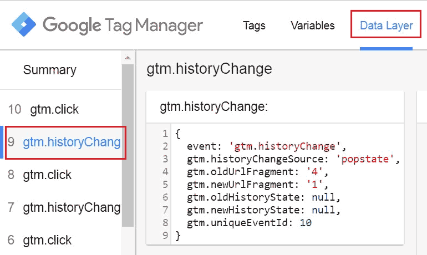Image resolution: width=427 pixels, height=255 pixels.
Task: Click the event list scrollbar thumb
Action: click(x=128, y=144)
